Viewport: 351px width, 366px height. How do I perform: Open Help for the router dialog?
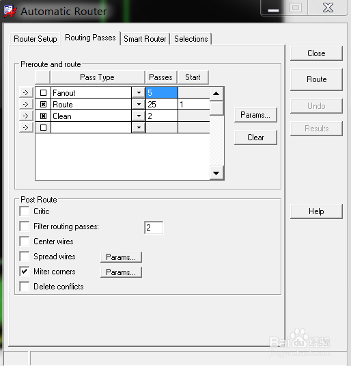click(316, 211)
